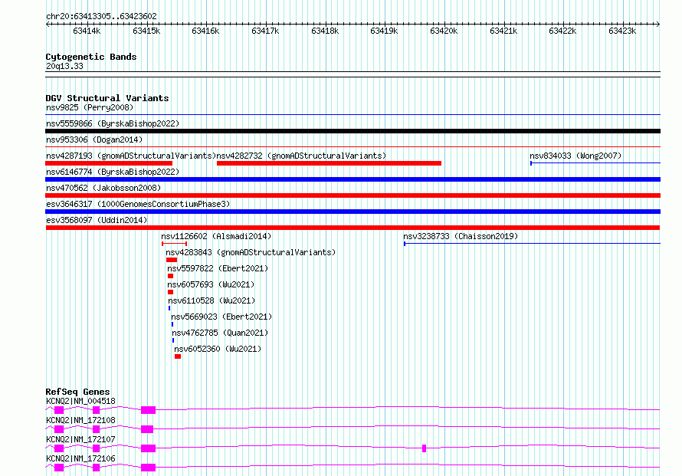
Task: Select the blue nsv6146774 variant bar
Action: point(352,179)
